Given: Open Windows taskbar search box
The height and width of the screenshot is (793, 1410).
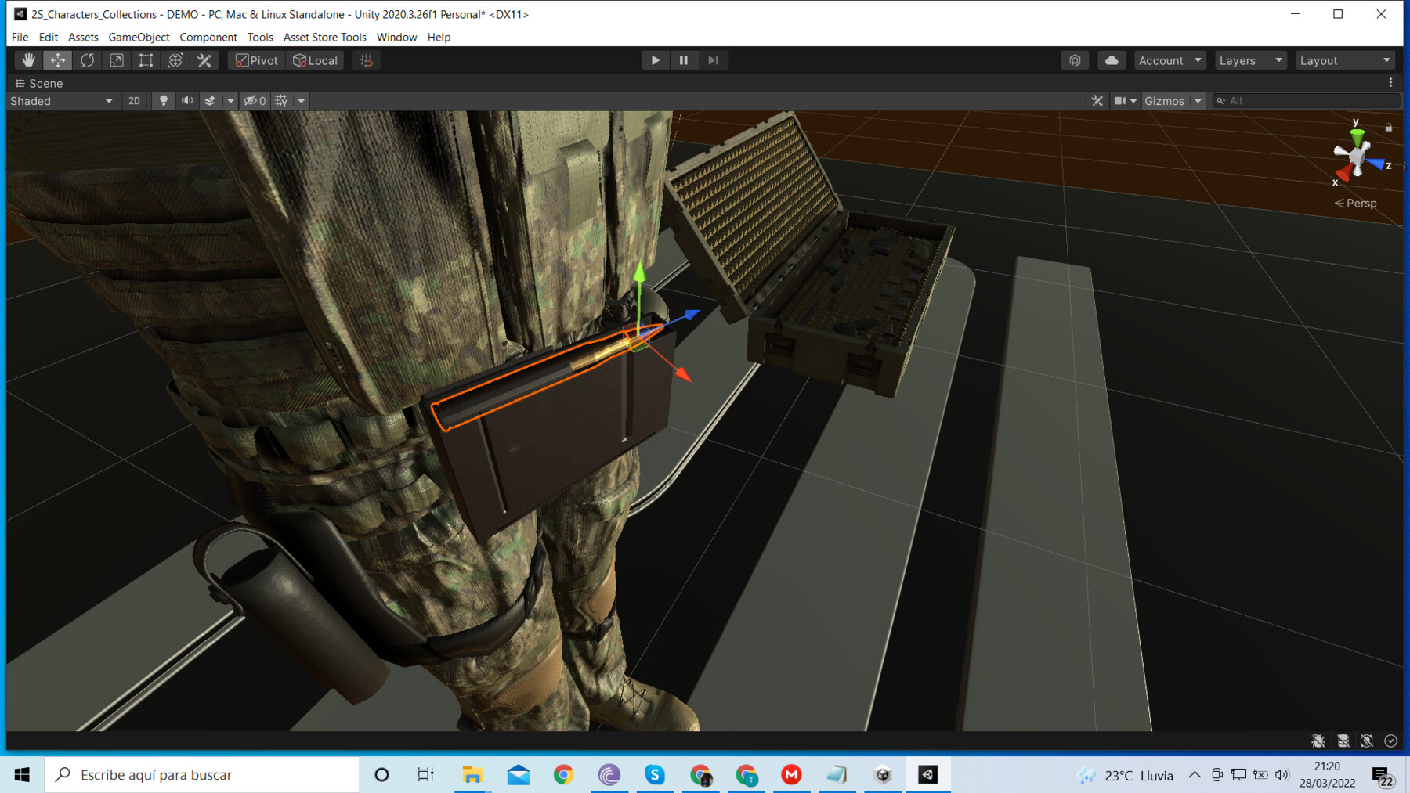Looking at the screenshot, I should click(202, 775).
